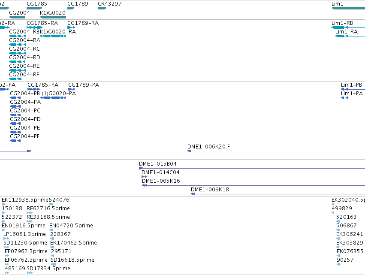Screen dimensions: 365x275
Task: Click the l(1)G0020 gene arrow glyph
Action: [53, 17]
